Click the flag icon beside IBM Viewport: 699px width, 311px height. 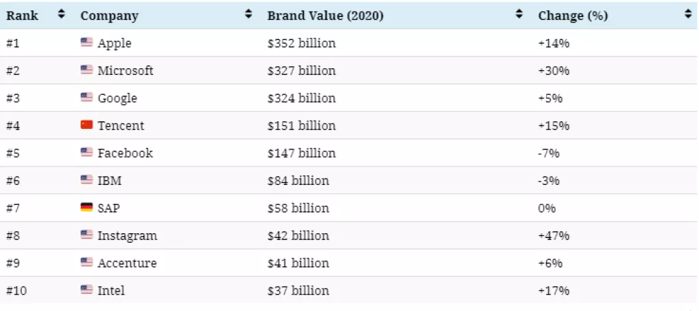point(86,180)
